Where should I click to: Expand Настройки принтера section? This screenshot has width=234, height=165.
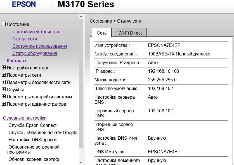[x=4, y=68]
